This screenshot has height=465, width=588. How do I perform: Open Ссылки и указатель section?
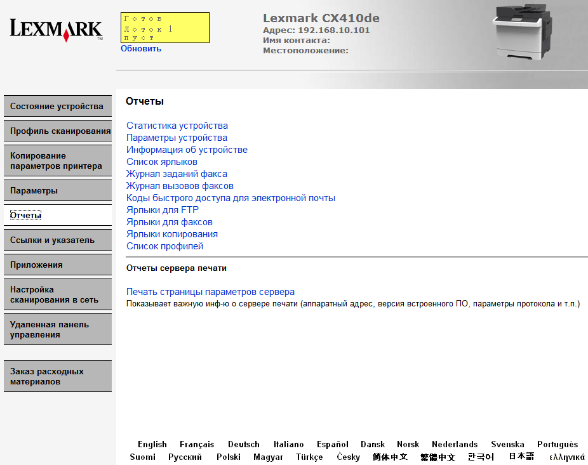click(58, 240)
